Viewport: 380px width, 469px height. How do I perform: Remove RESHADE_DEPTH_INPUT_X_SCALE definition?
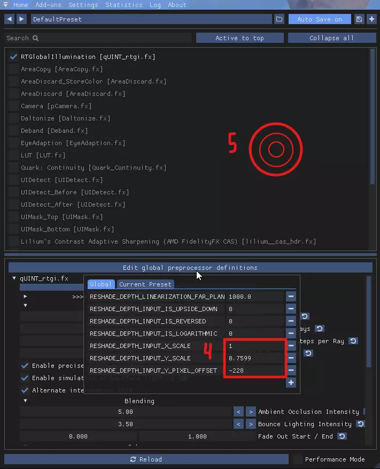(x=291, y=346)
